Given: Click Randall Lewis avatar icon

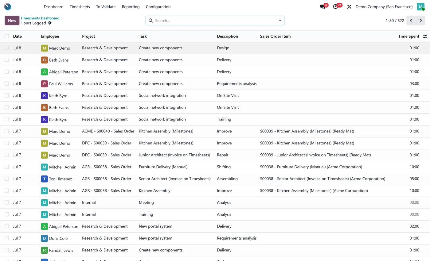Looking at the screenshot, I should pyautogui.click(x=44, y=250).
